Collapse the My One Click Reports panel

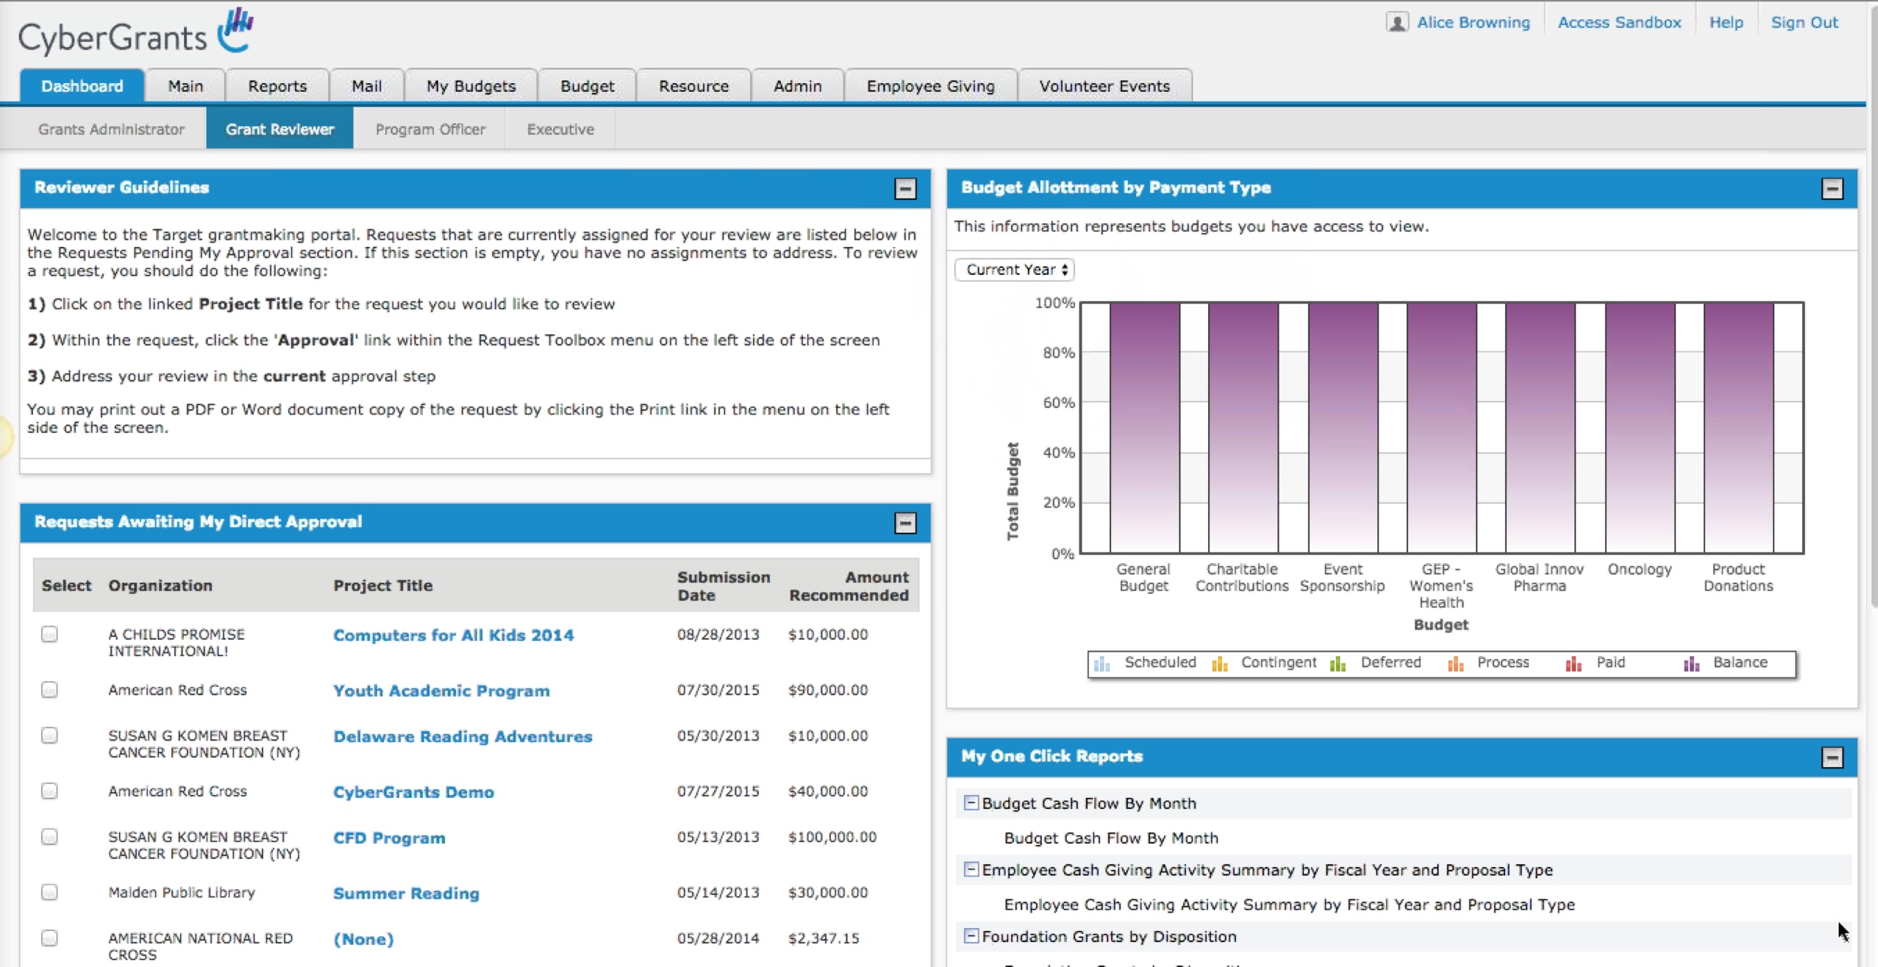click(1831, 758)
